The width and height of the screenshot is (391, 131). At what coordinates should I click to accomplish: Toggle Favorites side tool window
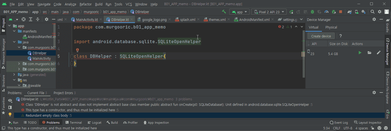4,105
